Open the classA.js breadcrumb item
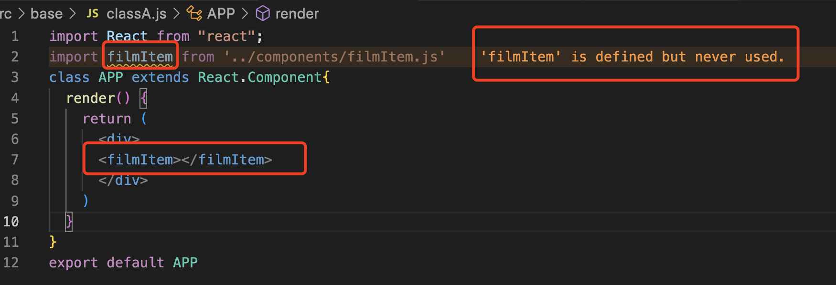The height and width of the screenshot is (285, 836). click(x=136, y=13)
